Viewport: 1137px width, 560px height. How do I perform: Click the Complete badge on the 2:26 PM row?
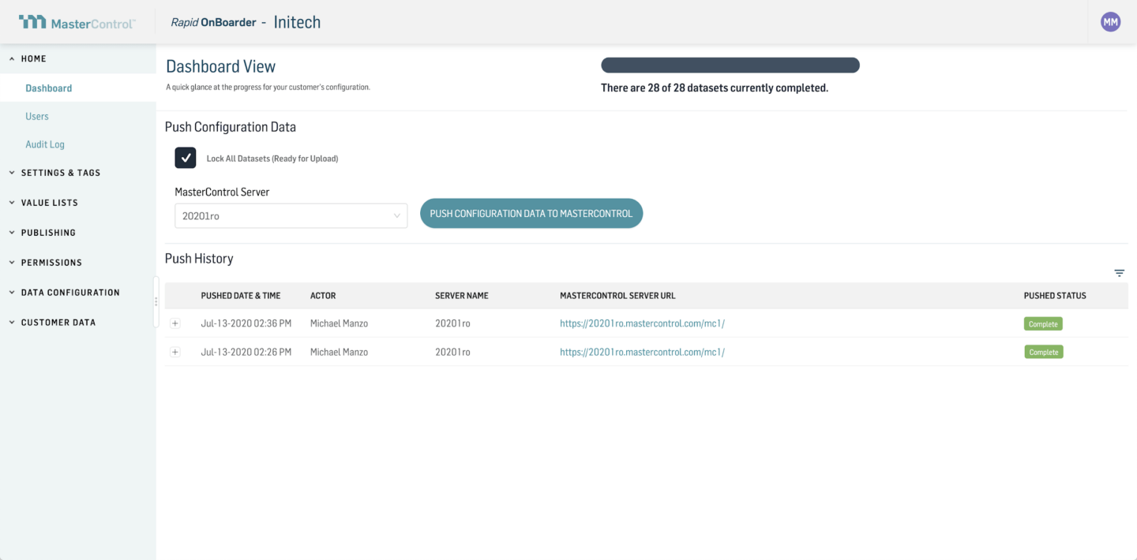click(x=1043, y=352)
